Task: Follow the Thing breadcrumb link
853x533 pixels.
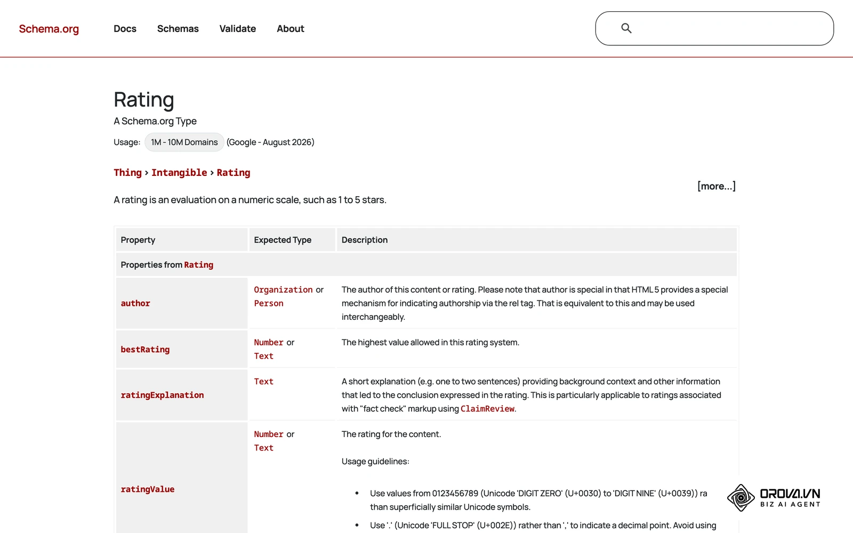Action: [x=128, y=173]
